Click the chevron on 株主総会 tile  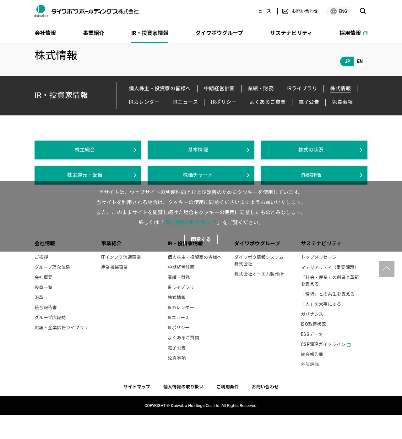[135, 150]
